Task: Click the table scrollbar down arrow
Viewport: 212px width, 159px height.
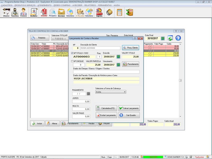Action: point(180,116)
